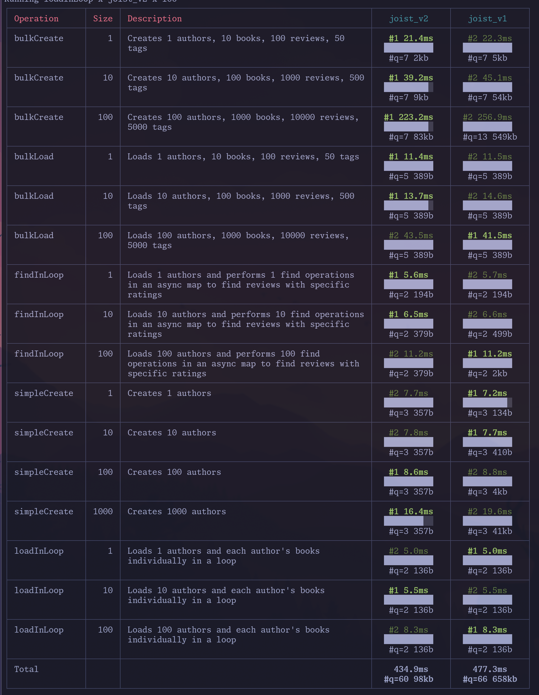Viewport: 539px width, 695px height.
Task: Click the '434.9ms' total for joist_v2
Action: point(411,669)
